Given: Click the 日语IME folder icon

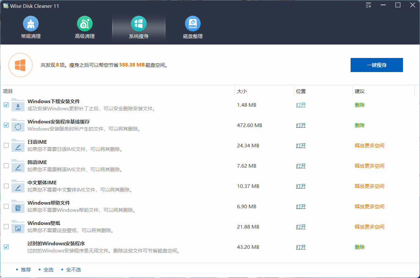Looking at the screenshot, I should (x=18, y=145).
